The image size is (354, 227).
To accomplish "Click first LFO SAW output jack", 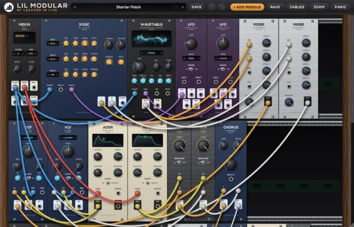I will point(201,94).
